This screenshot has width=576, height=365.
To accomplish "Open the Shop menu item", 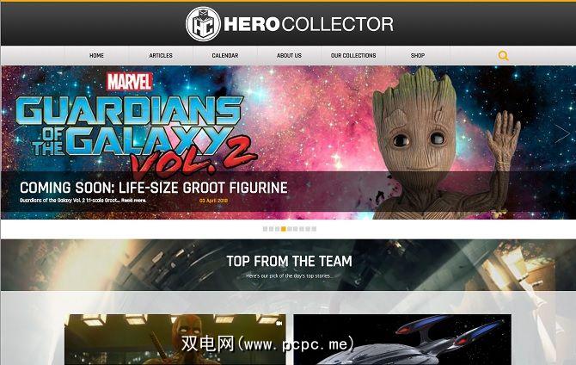I will point(418,56).
